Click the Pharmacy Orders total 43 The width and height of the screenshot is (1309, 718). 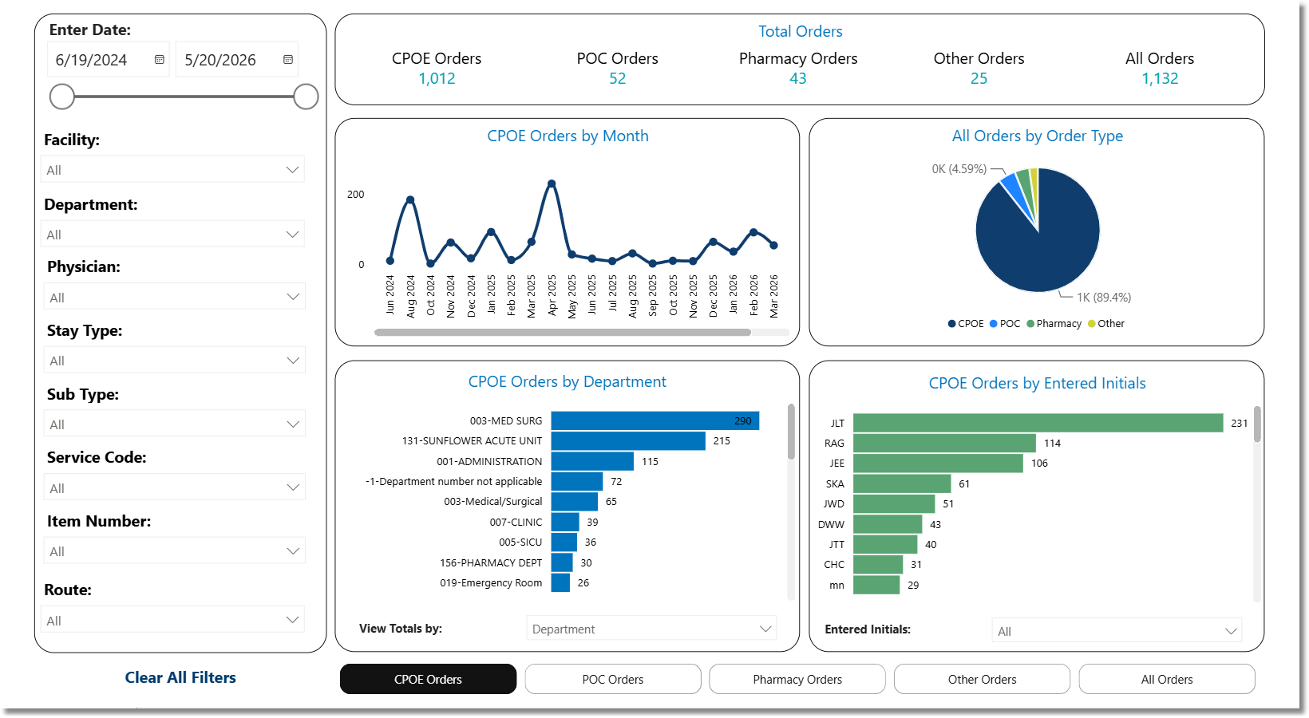pyautogui.click(x=798, y=78)
